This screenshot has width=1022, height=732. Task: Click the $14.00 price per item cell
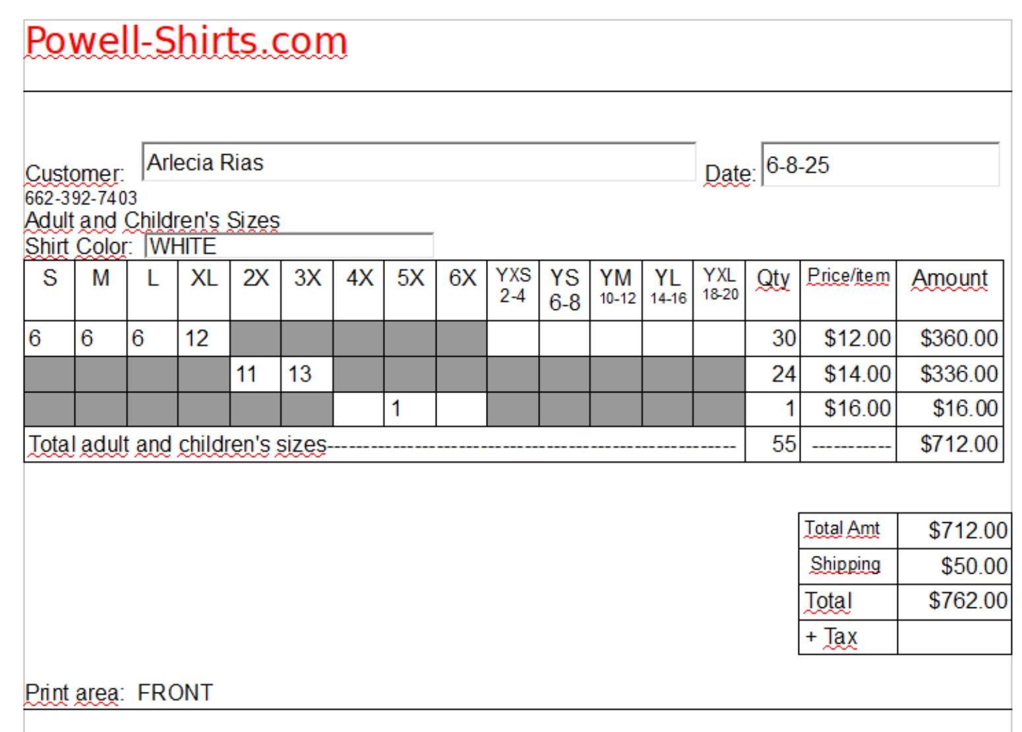pos(848,374)
